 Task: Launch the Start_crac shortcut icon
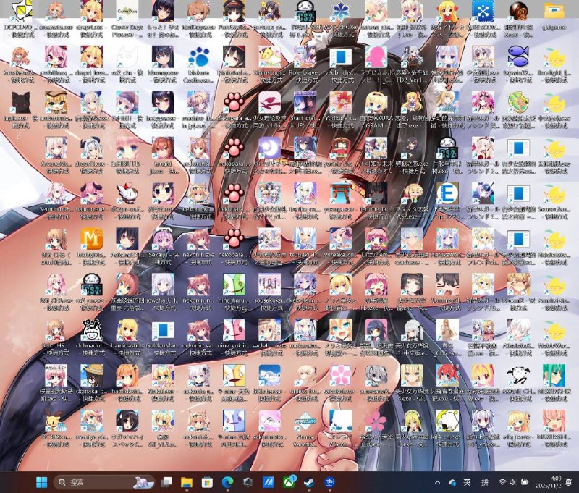coord(305,103)
